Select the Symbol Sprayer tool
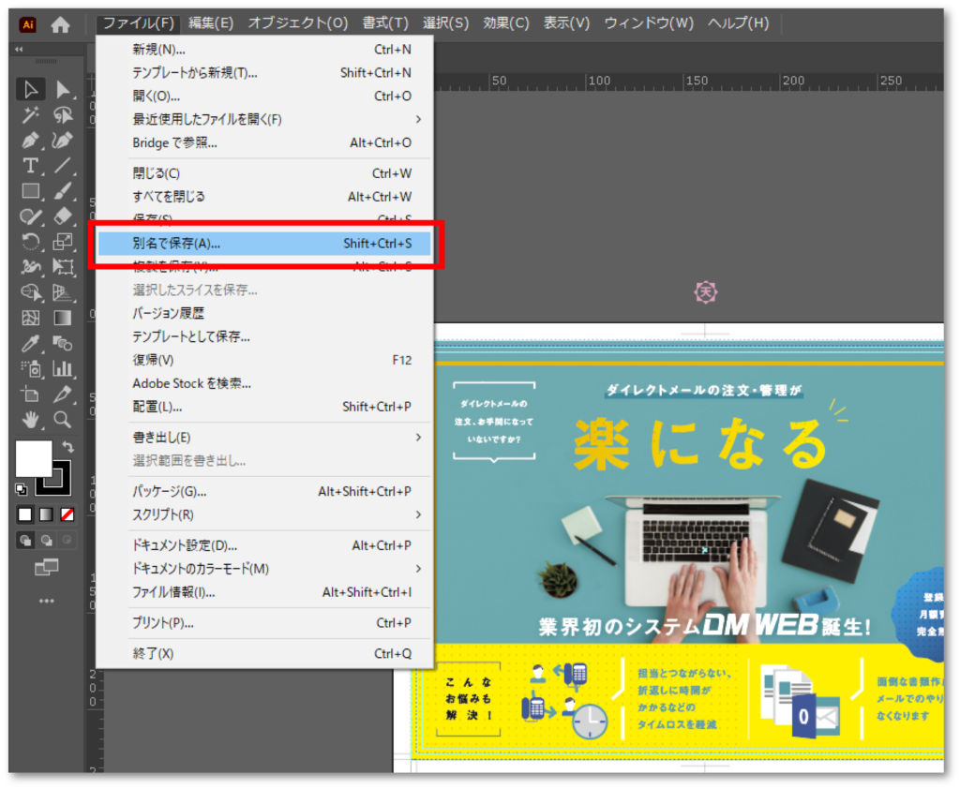This screenshot has height=789, width=960. (x=30, y=368)
